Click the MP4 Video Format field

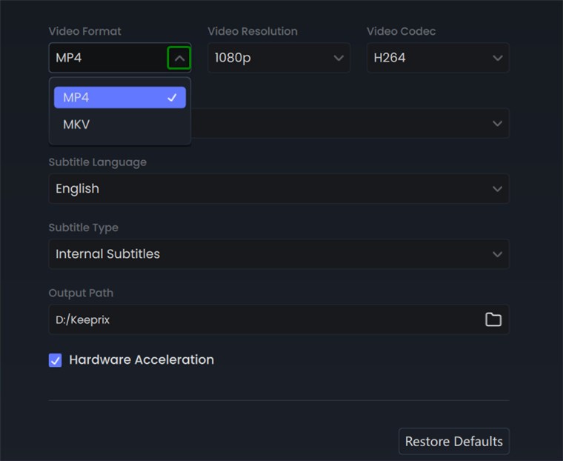tap(107, 58)
